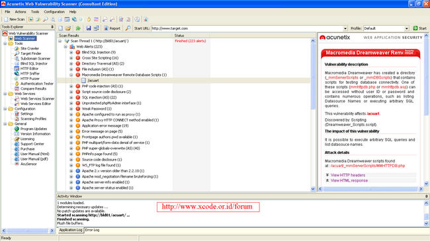Collapse Macromedia Dreamweaver Remote Database Scripts node
Image resolution: width=430 pixels, height=241 pixels.
coord(71,75)
